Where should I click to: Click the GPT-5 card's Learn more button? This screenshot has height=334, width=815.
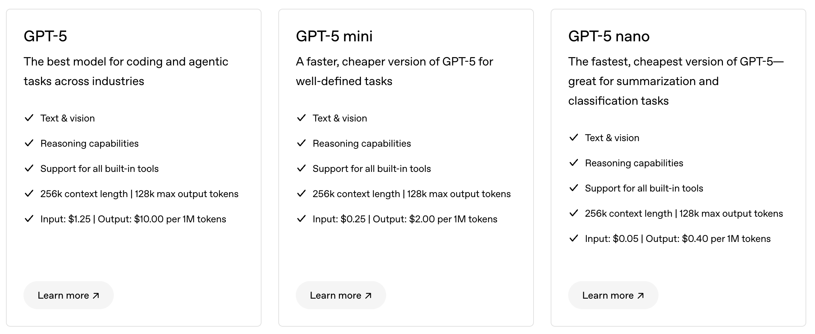pyautogui.click(x=68, y=295)
